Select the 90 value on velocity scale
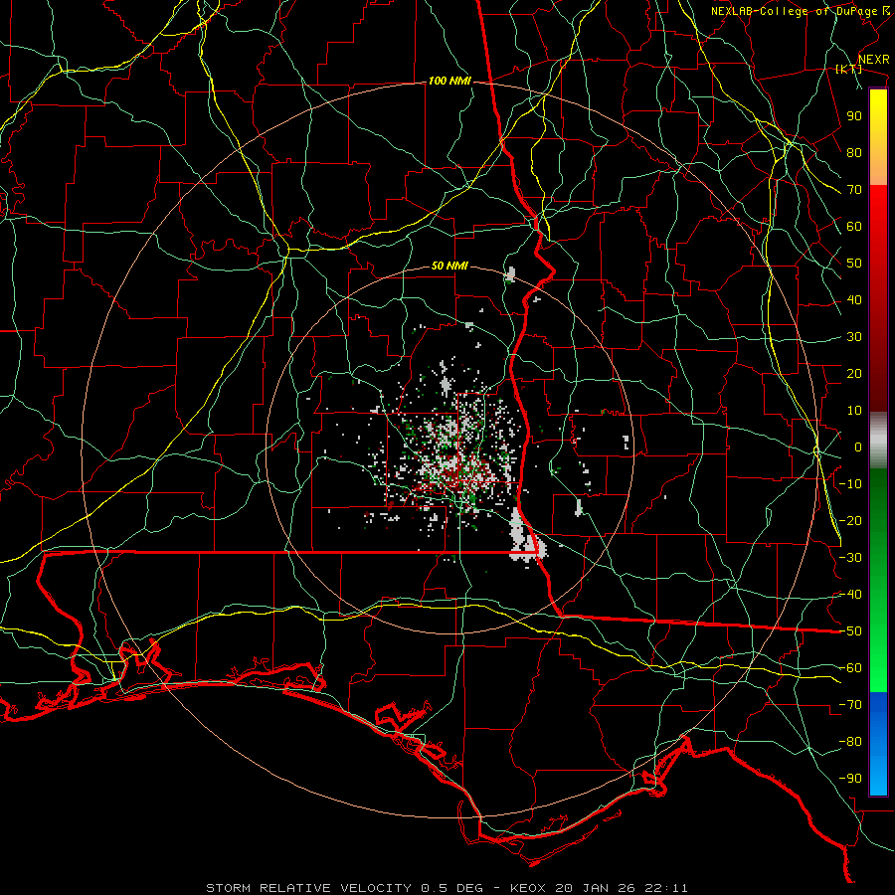895x895 pixels. tap(854, 116)
